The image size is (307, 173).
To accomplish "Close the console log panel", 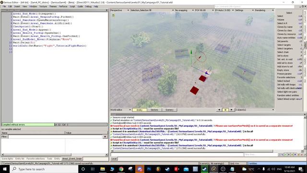I will click(x=305, y=114).
